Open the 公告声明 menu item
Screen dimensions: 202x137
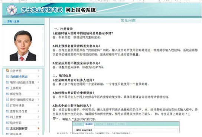pyautogui.click(x=16, y=71)
